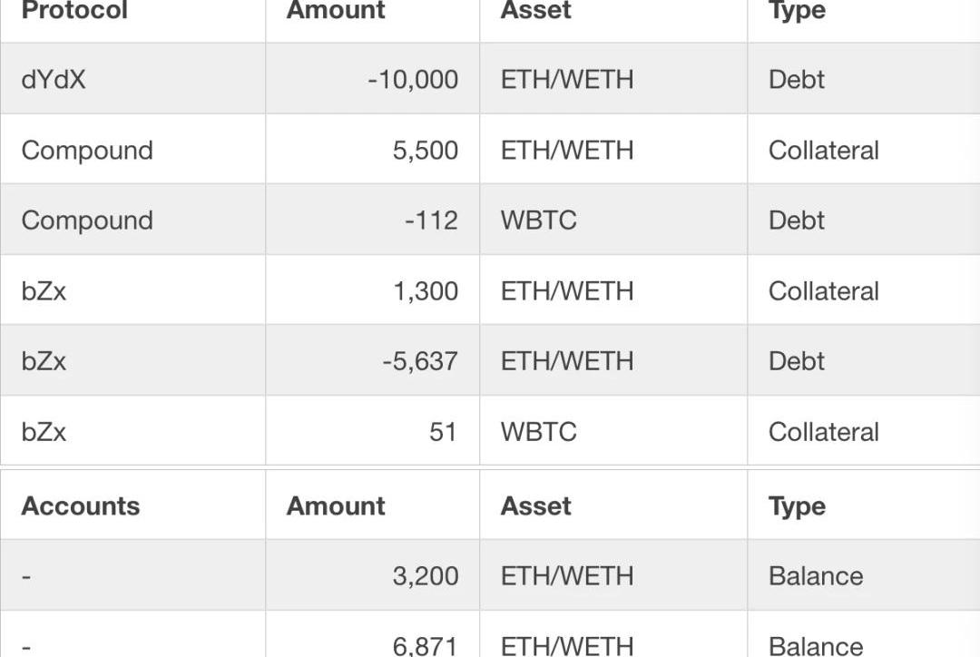The width and height of the screenshot is (980, 657).
Task: Click Amount header in the Accounts table
Action: tap(336, 506)
